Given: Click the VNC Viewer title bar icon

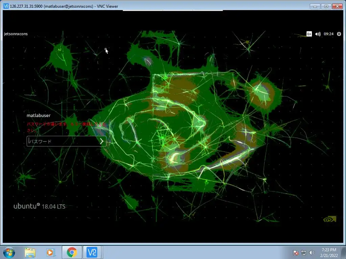Looking at the screenshot, I should (x=6, y=6).
